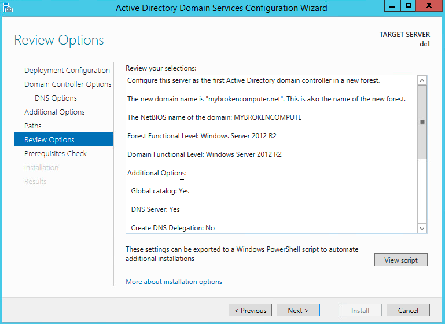Proceed with the Next button

tap(298, 311)
